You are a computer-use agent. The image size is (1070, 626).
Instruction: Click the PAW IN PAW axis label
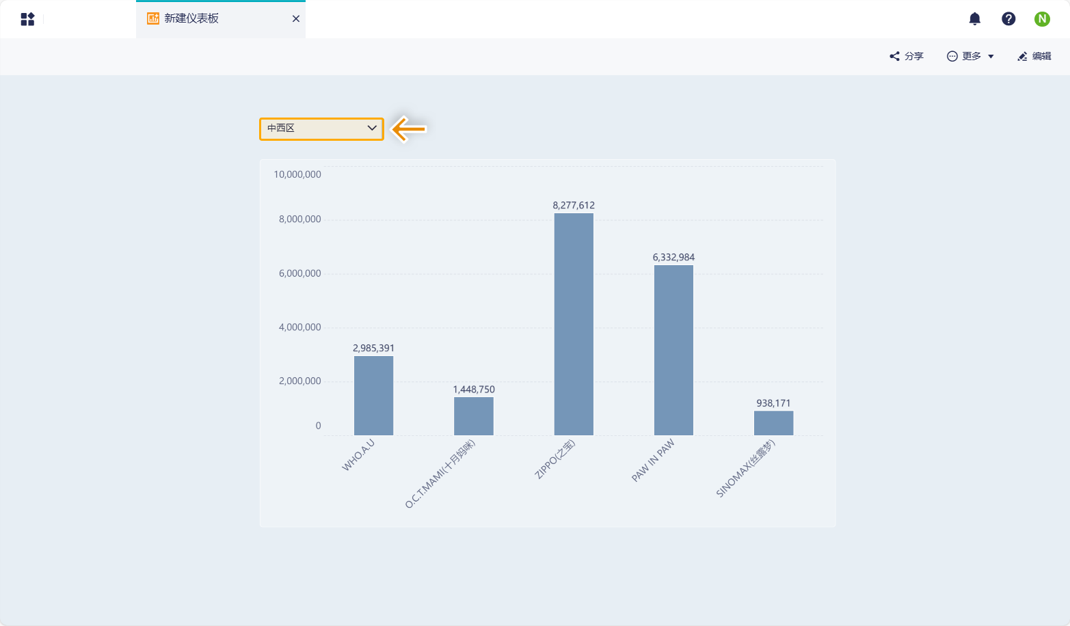(653, 461)
